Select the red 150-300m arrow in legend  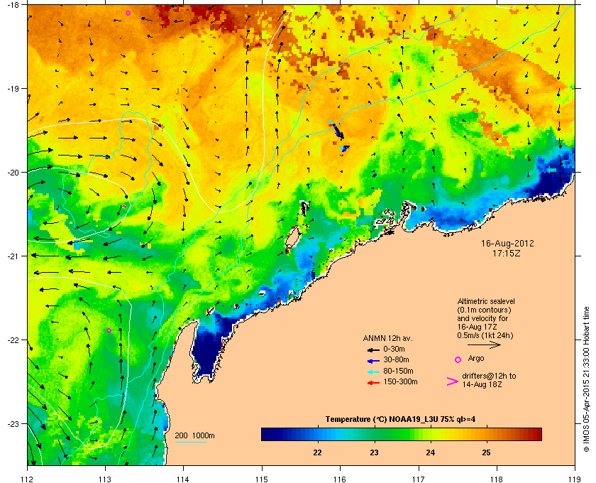click(x=373, y=383)
